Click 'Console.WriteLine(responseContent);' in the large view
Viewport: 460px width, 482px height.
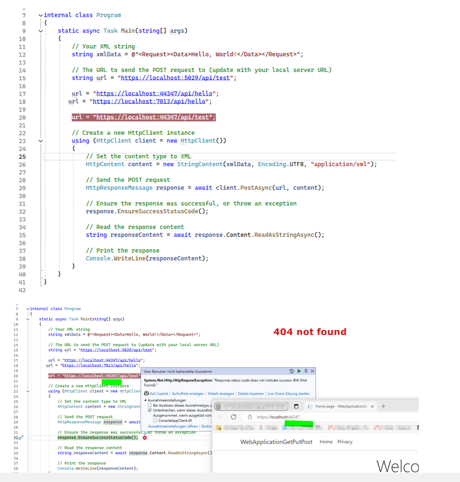[147, 258]
